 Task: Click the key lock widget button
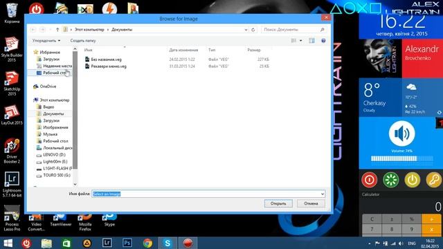tap(434, 180)
